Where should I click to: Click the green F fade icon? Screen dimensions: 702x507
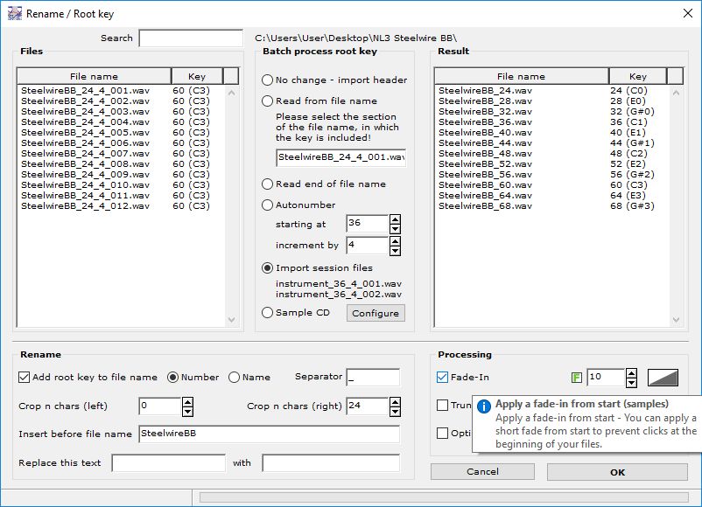tap(576, 378)
